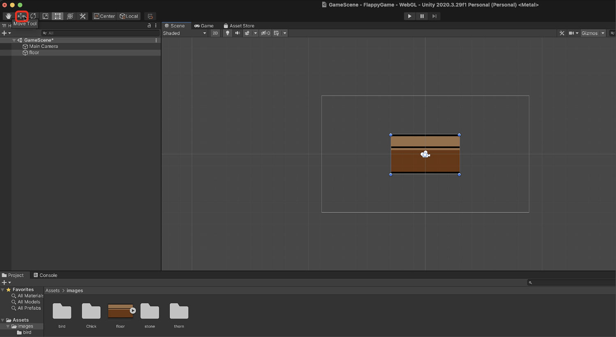
Task: Click Assets in the breadcrumb path
Action: [53, 291]
